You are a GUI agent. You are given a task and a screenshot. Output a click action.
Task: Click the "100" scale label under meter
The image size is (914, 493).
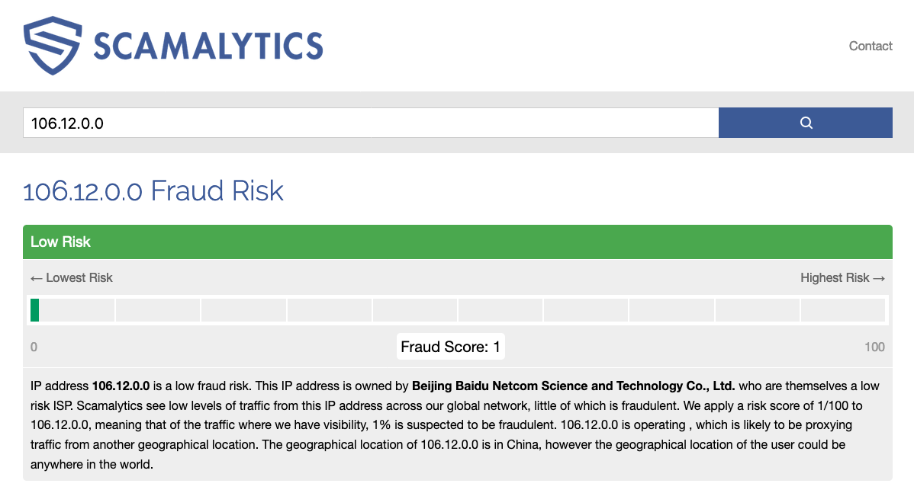874,347
